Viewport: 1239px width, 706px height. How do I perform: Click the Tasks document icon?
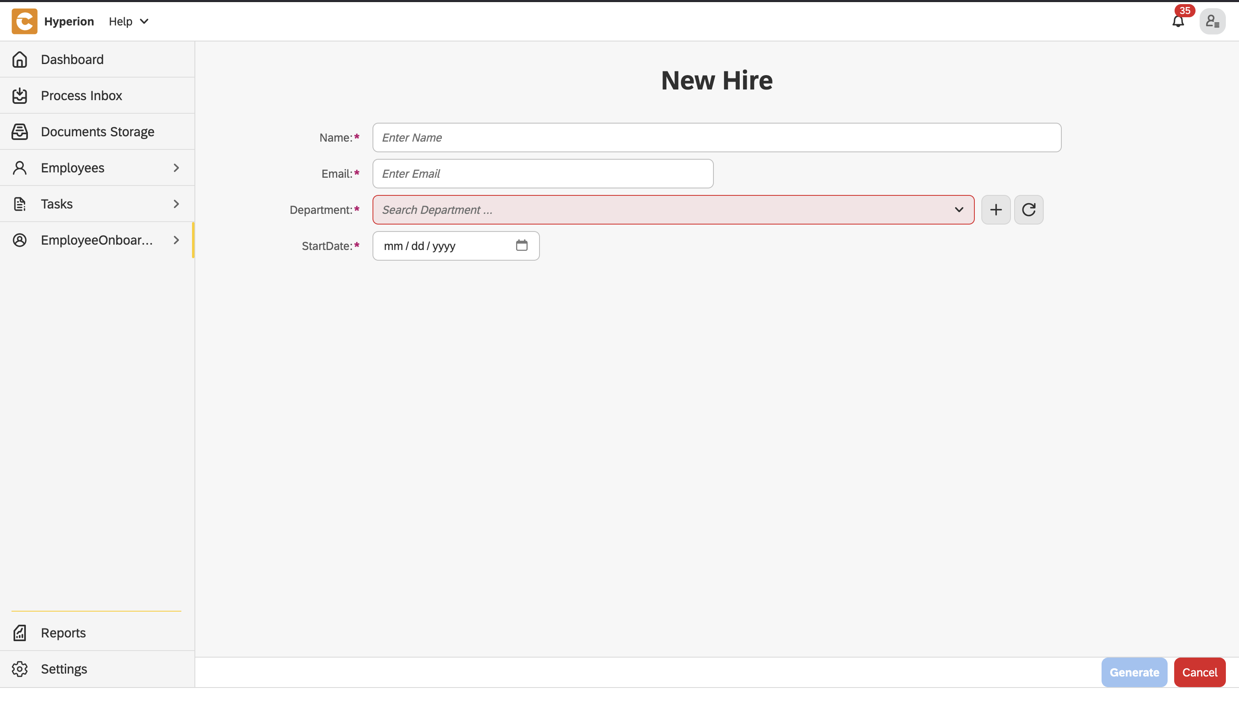click(20, 204)
